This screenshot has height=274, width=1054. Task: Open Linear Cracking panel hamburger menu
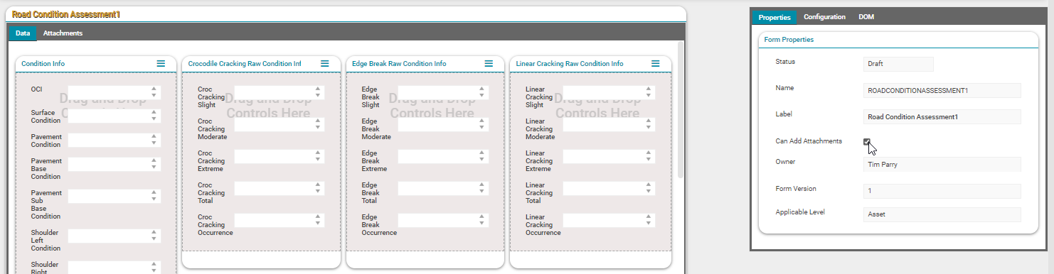(655, 63)
